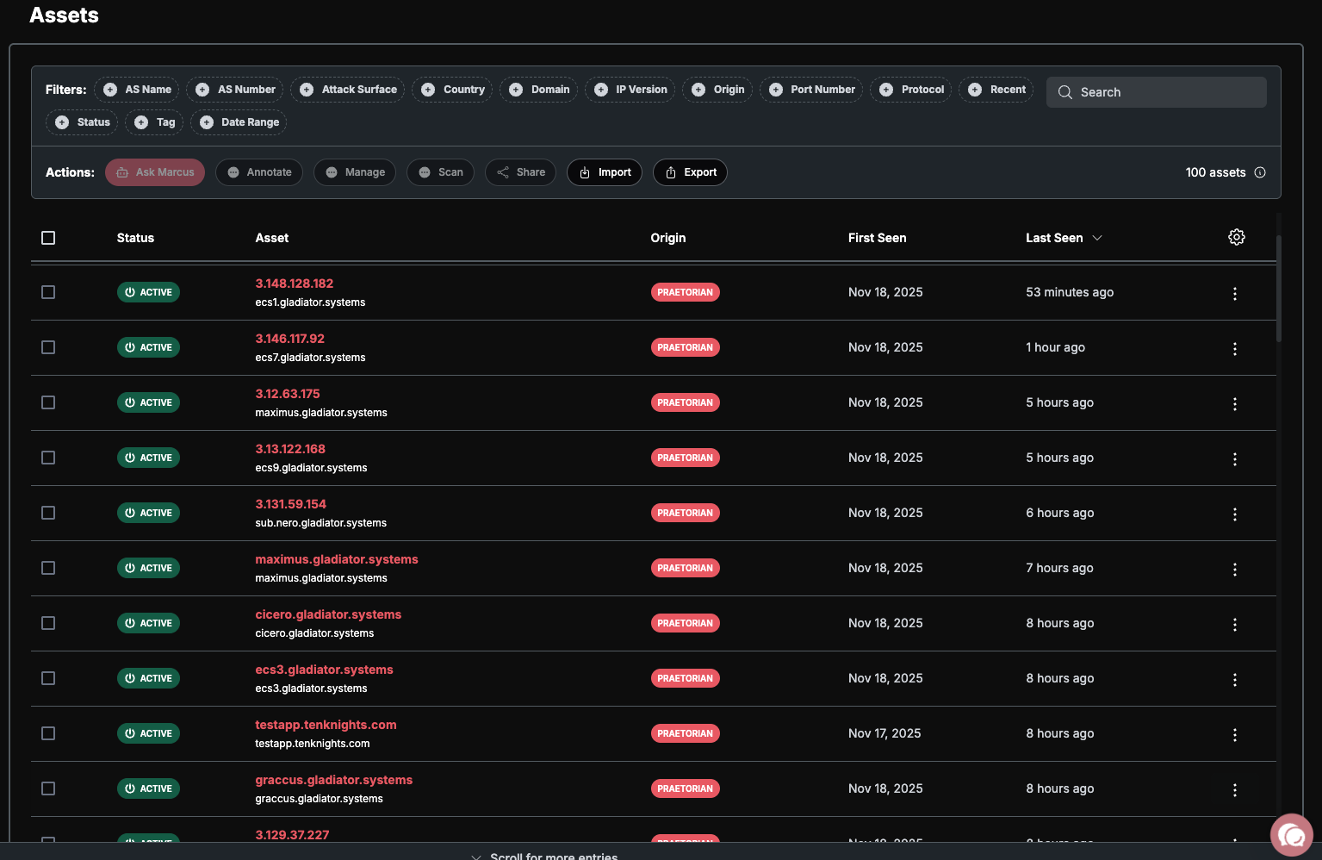Open asset link 3.148.128.182
The width and height of the screenshot is (1322, 860).
click(294, 284)
